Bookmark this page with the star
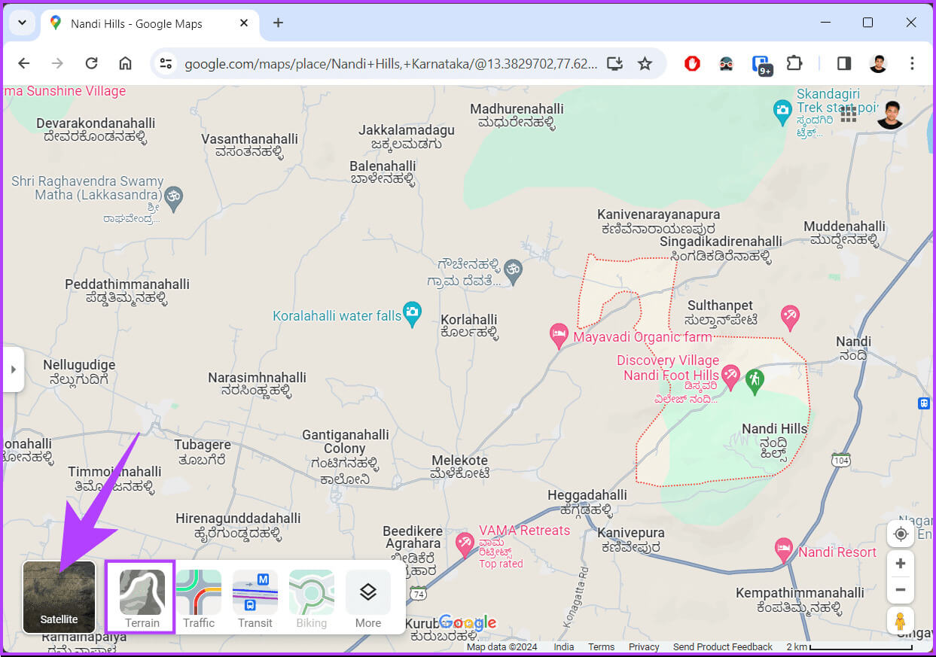 pyautogui.click(x=645, y=63)
